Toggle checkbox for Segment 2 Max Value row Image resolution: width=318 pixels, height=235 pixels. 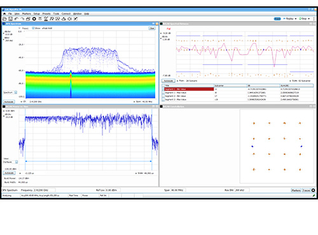[x=163, y=99]
